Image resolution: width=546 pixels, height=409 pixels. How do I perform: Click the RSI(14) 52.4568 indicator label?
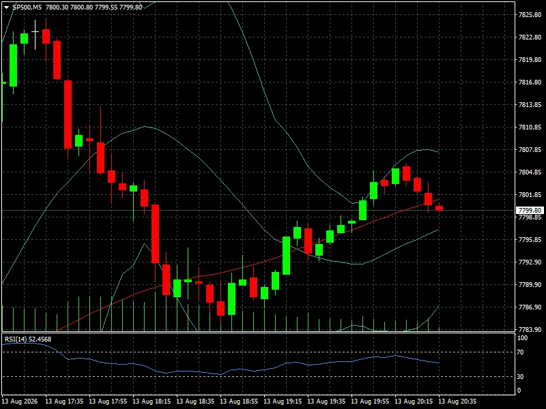[x=28, y=339]
